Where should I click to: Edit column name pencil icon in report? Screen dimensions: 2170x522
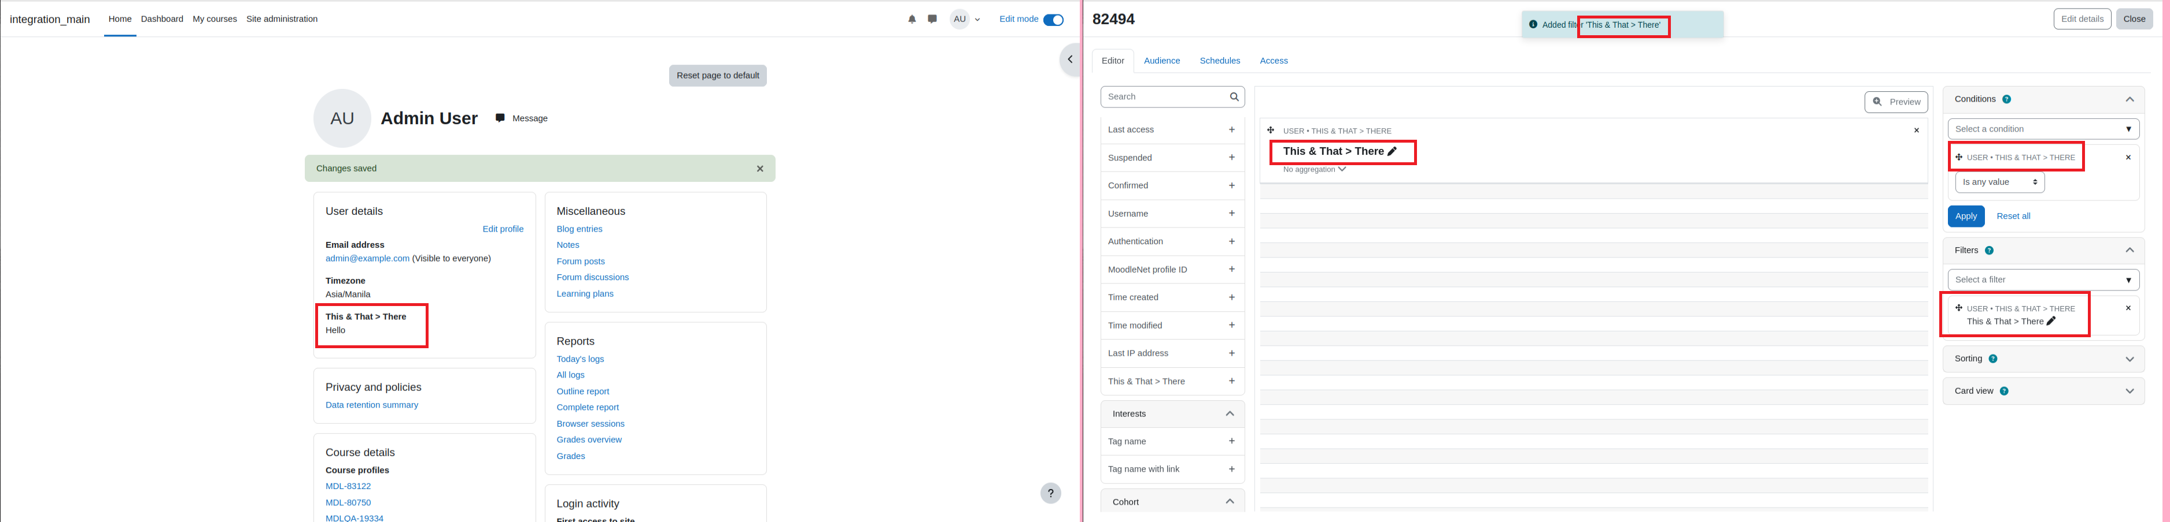tap(1393, 152)
